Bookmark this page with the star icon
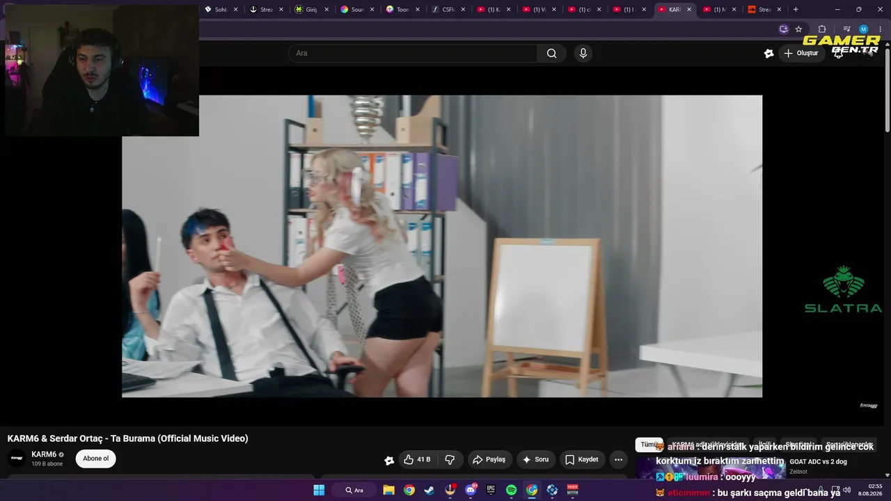Image resolution: width=891 pixels, height=501 pixels. (798, 29)
